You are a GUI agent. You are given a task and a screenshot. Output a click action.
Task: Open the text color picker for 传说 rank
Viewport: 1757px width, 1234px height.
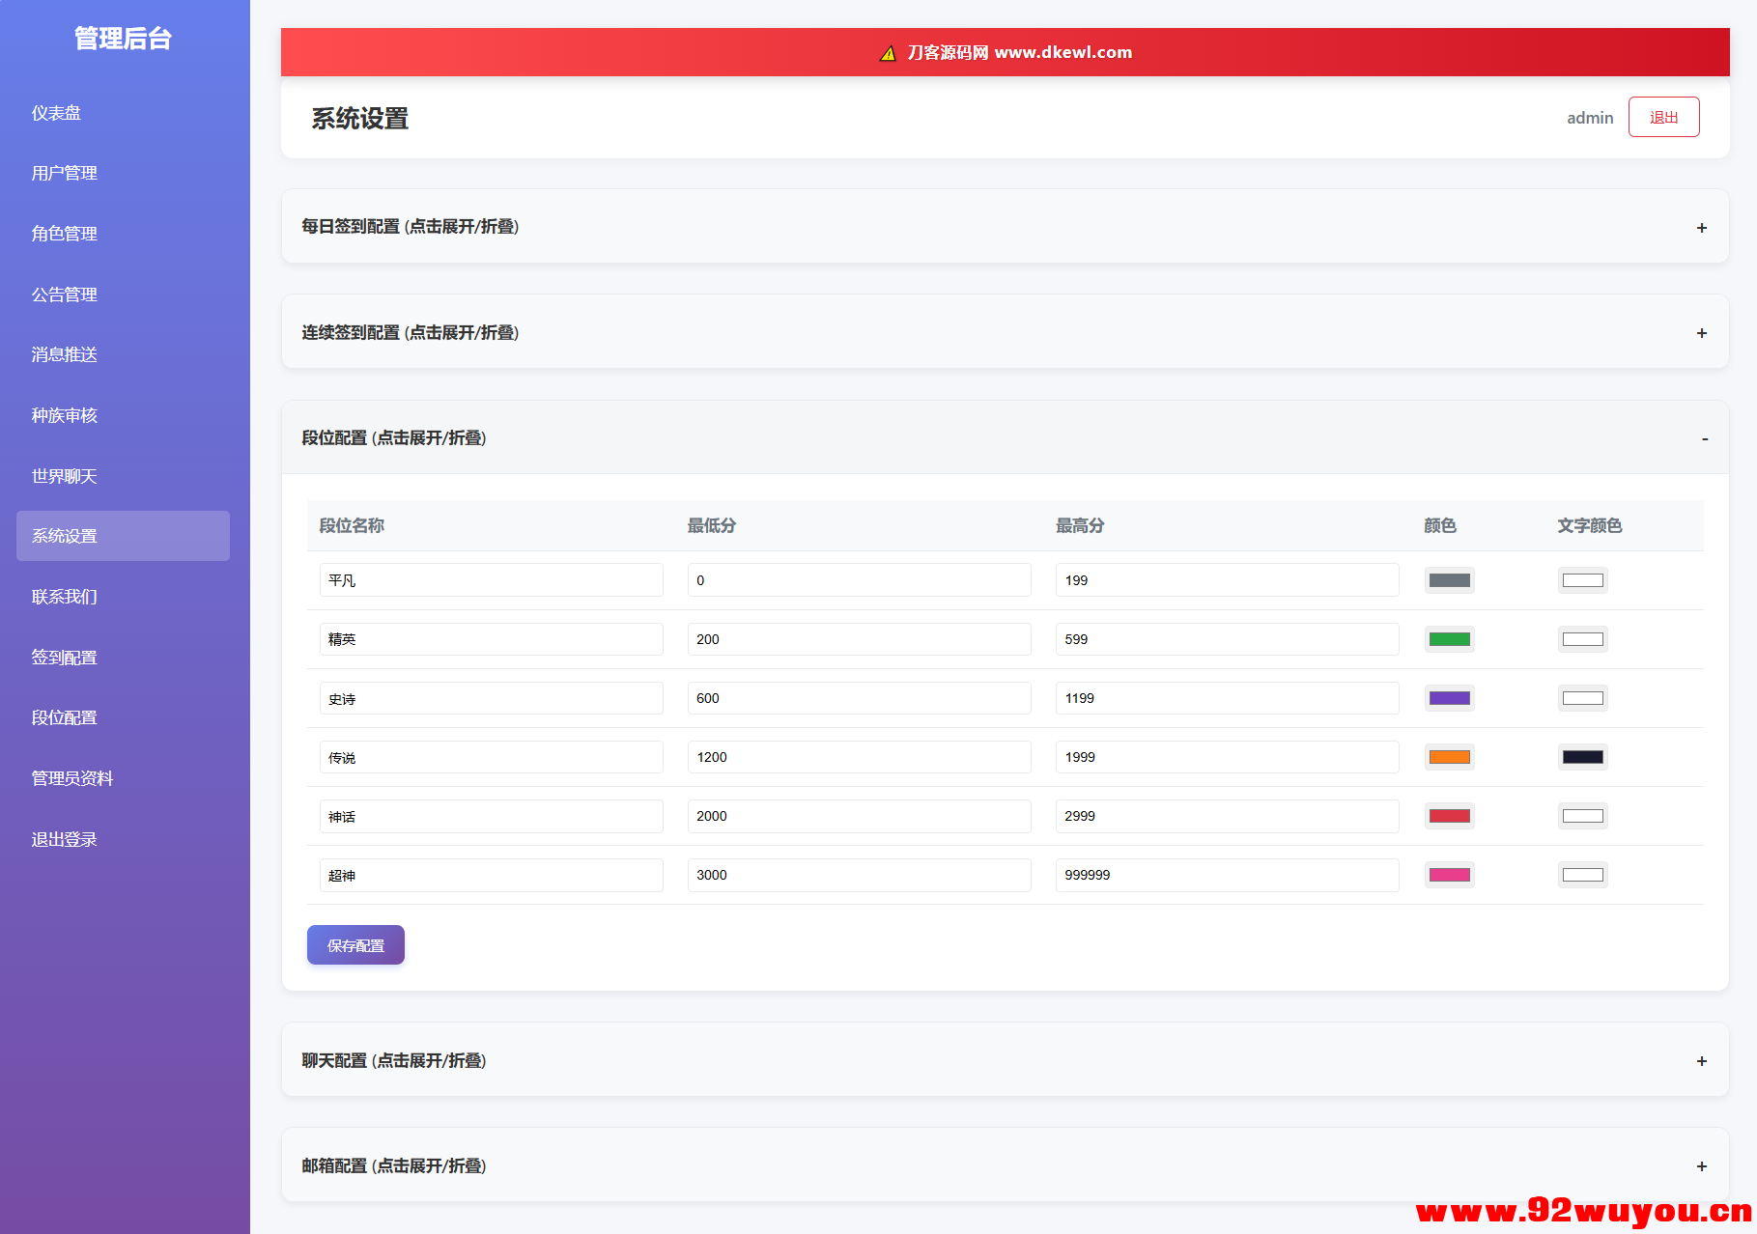point(1582,757)
